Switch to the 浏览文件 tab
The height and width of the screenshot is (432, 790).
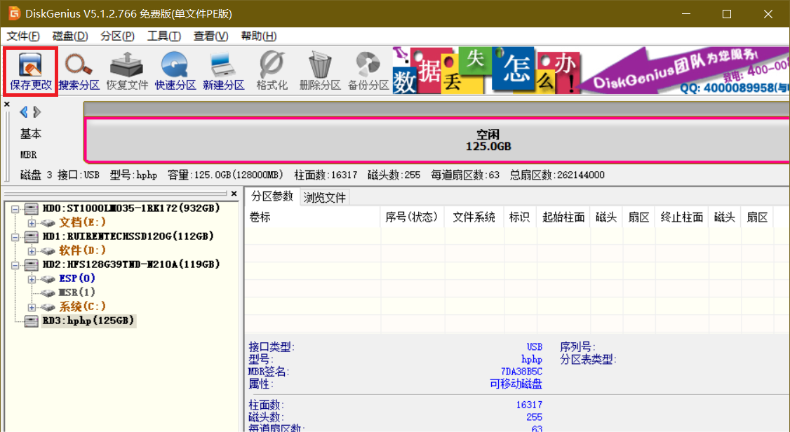325,198
